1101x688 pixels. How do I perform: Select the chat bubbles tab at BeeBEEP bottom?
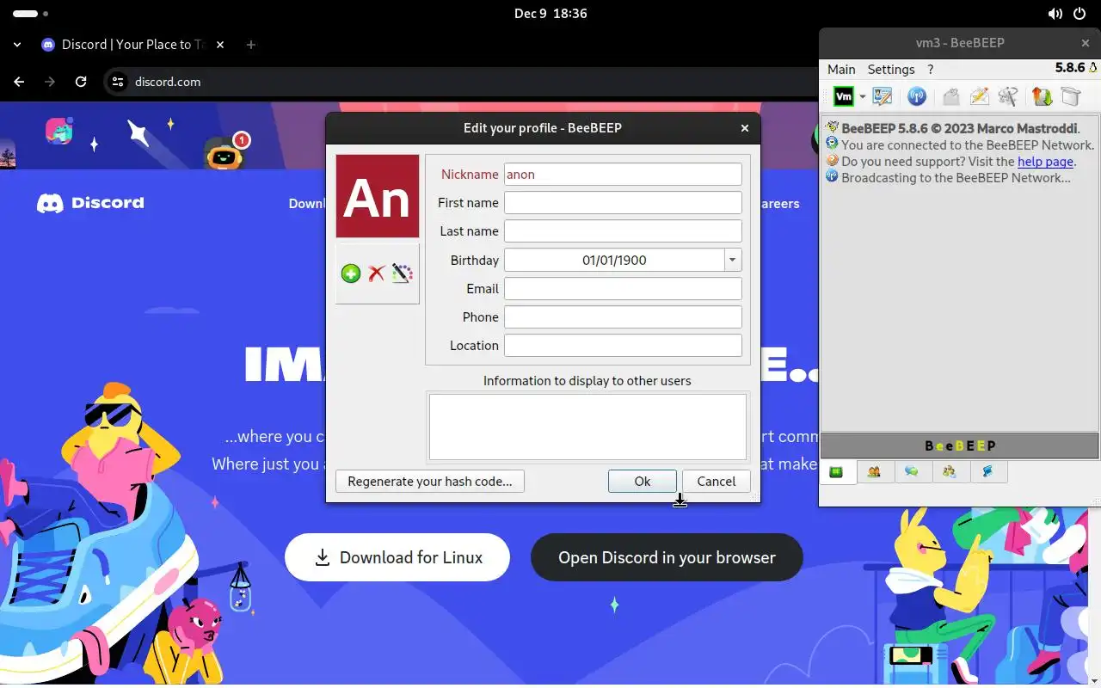tap(913, 471)
